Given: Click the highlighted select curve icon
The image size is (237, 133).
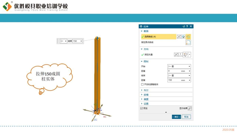Looking at the screenshot, I should click(x=188, y=37).
